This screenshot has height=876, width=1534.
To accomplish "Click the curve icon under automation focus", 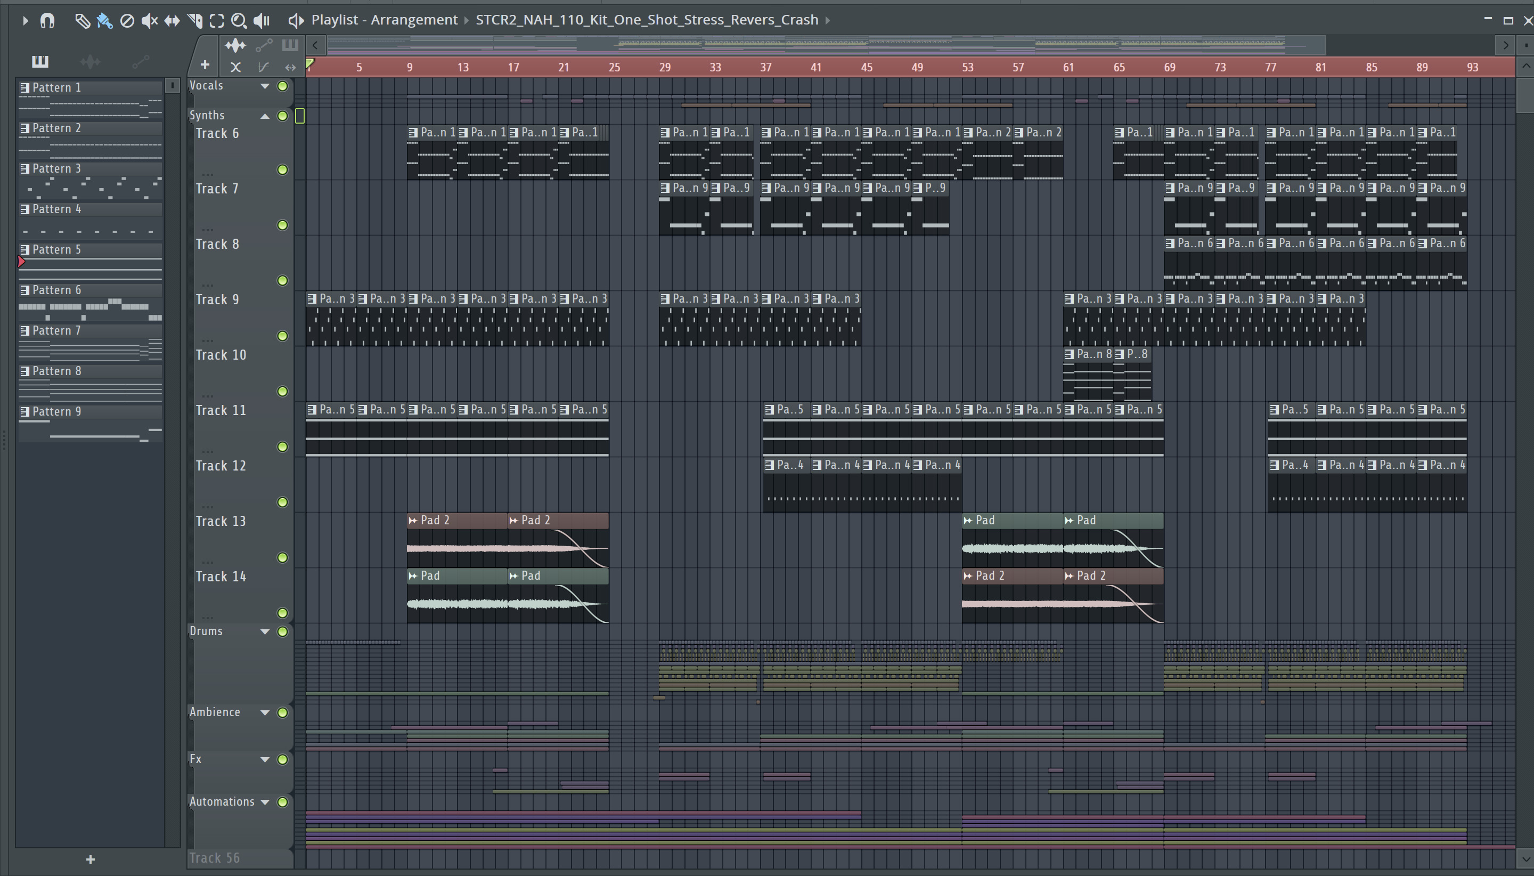I will [x=263, y=67].
